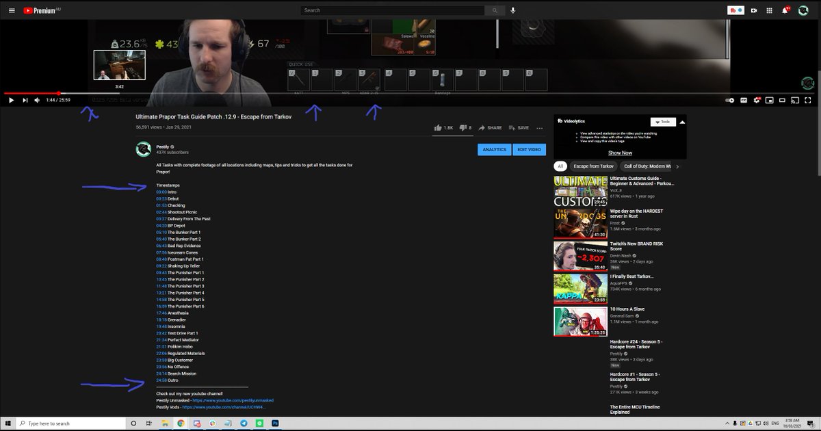Seek on the video progress bar
The width and height of the screenshot is (821, 431).
click(x=408, y=93)
